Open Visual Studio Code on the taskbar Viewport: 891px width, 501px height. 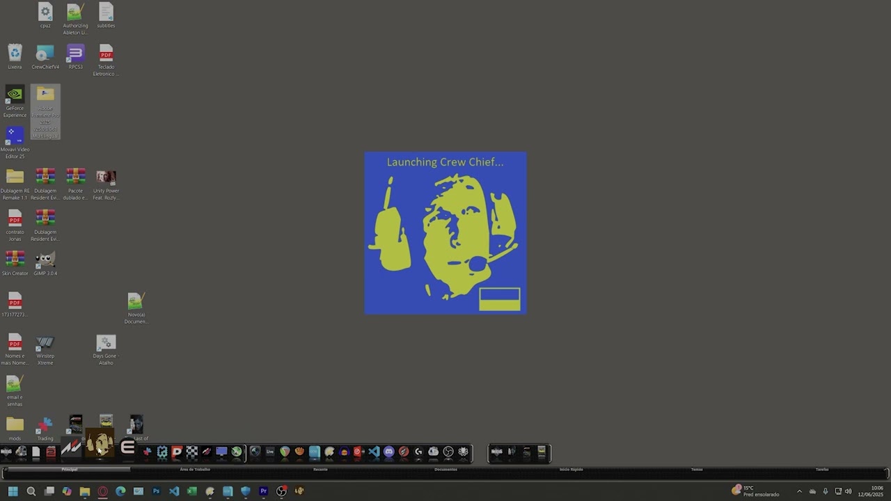tap(174, 491)
